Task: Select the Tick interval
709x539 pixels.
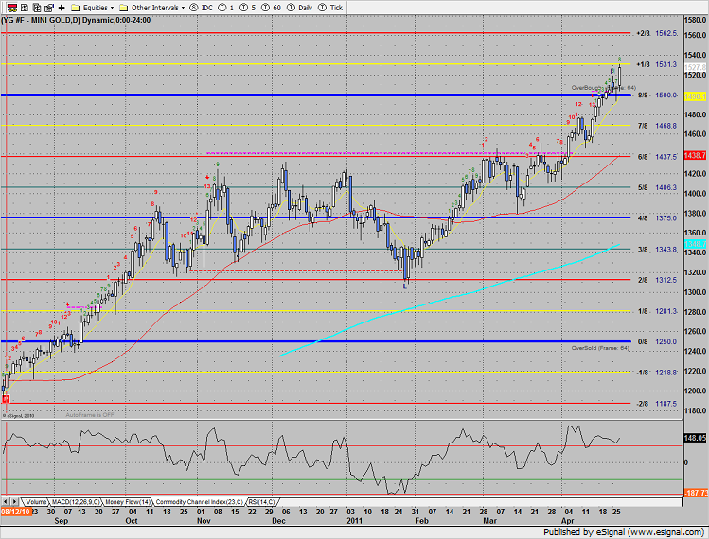Action: click(x=330, y=8)
